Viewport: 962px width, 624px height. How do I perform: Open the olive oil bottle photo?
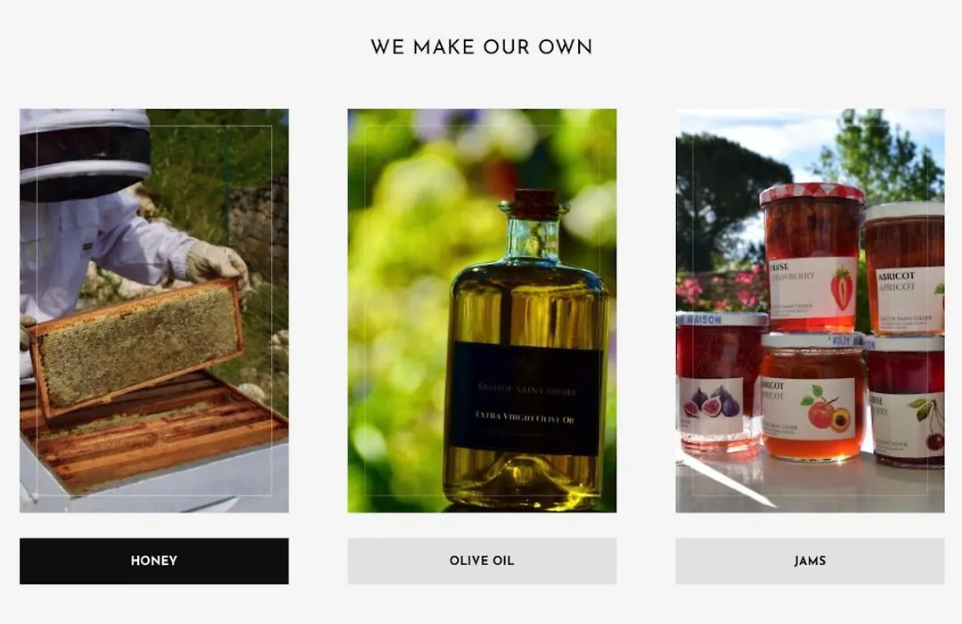[x=482, y=310]
